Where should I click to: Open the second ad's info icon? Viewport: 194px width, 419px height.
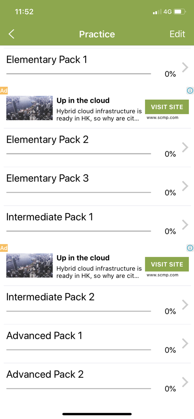point(190,248)
